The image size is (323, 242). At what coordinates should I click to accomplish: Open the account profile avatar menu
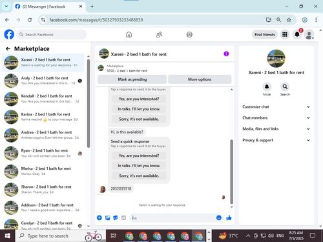[309, 34]
